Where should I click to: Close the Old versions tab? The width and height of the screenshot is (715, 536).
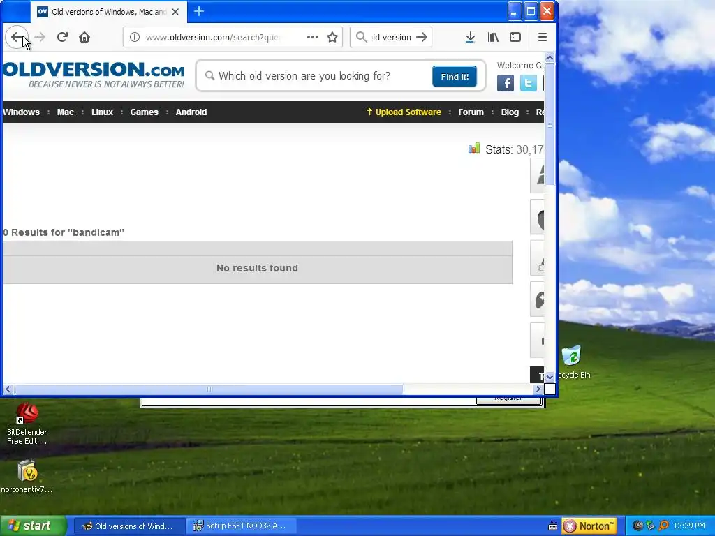click(x=175, y=12)
